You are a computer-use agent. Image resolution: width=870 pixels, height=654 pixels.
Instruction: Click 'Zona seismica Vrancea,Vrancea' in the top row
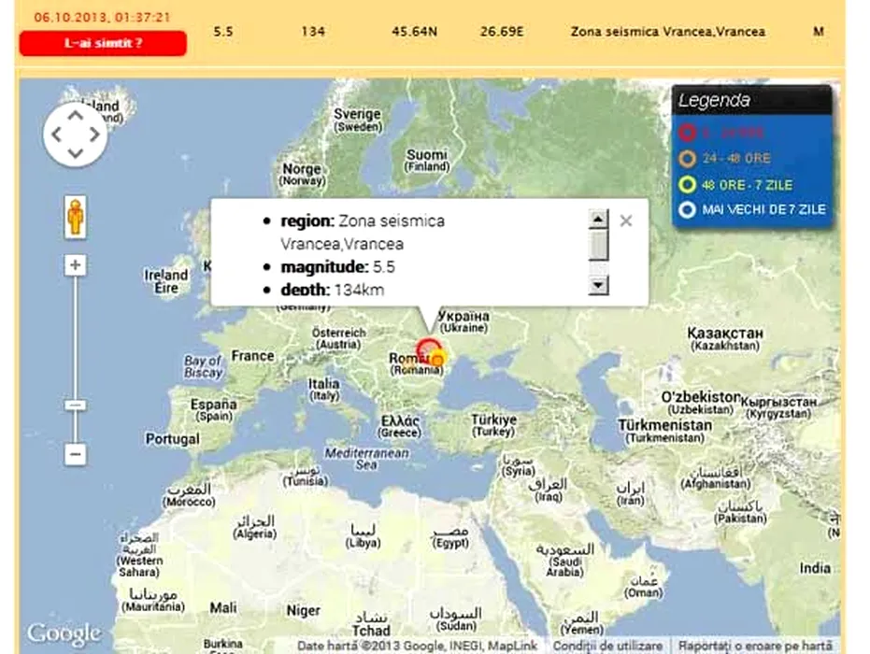tap(668, 32)
